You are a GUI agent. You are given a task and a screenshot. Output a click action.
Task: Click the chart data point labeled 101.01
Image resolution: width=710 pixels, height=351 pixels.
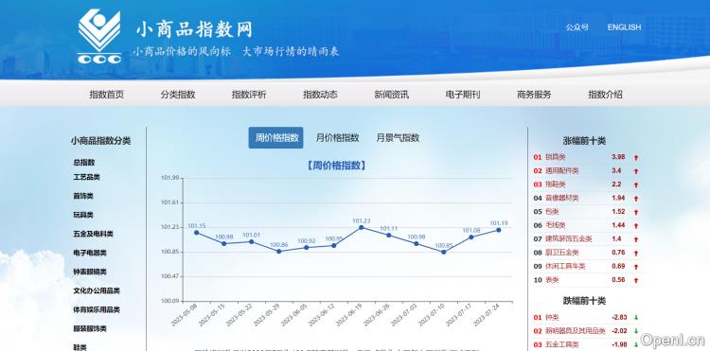[251, 241]
